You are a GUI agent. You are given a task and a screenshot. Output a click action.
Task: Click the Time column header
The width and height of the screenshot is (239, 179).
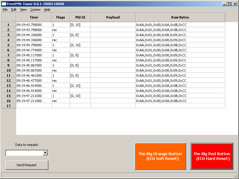coord(34,17)
